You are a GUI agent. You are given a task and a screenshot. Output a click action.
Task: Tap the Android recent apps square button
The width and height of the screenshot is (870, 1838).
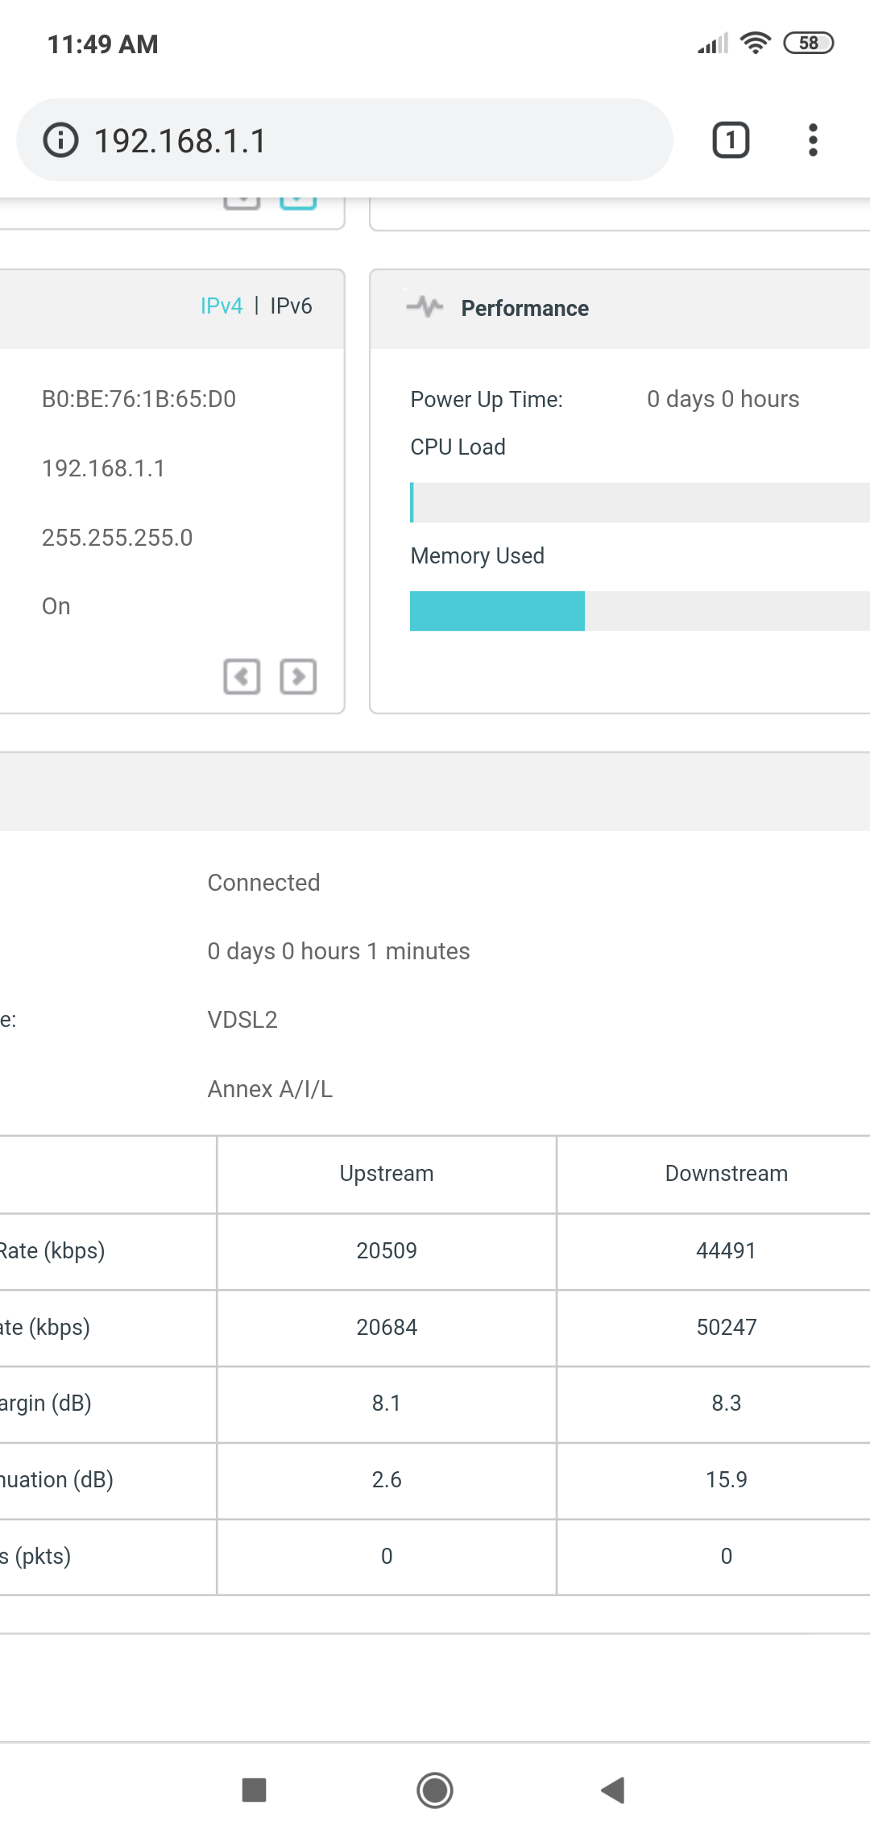click(x=255, y=1790)
